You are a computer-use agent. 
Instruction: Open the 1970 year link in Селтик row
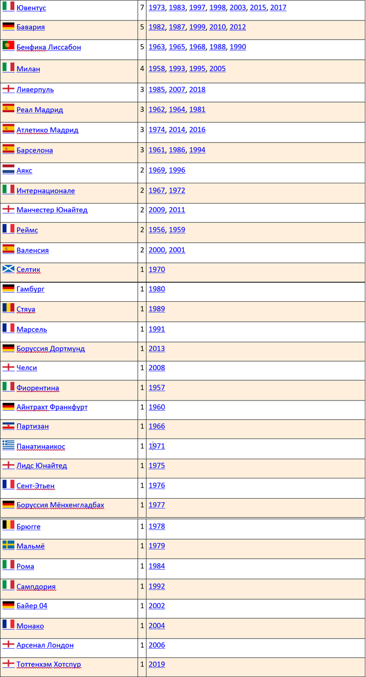point(157,270)
